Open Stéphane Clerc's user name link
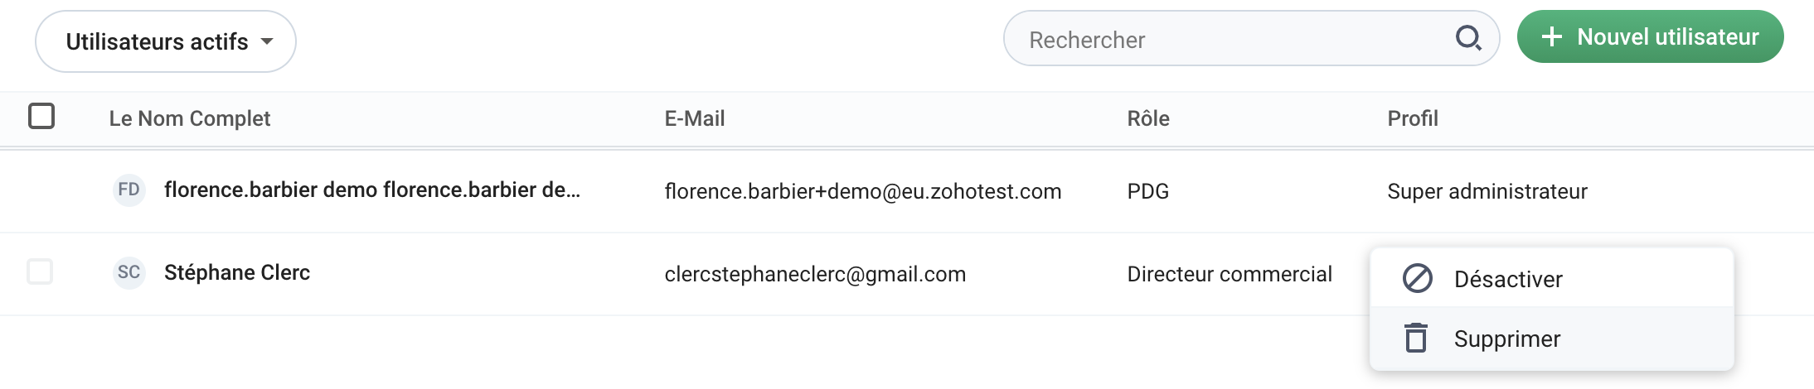 pos(237,272)
